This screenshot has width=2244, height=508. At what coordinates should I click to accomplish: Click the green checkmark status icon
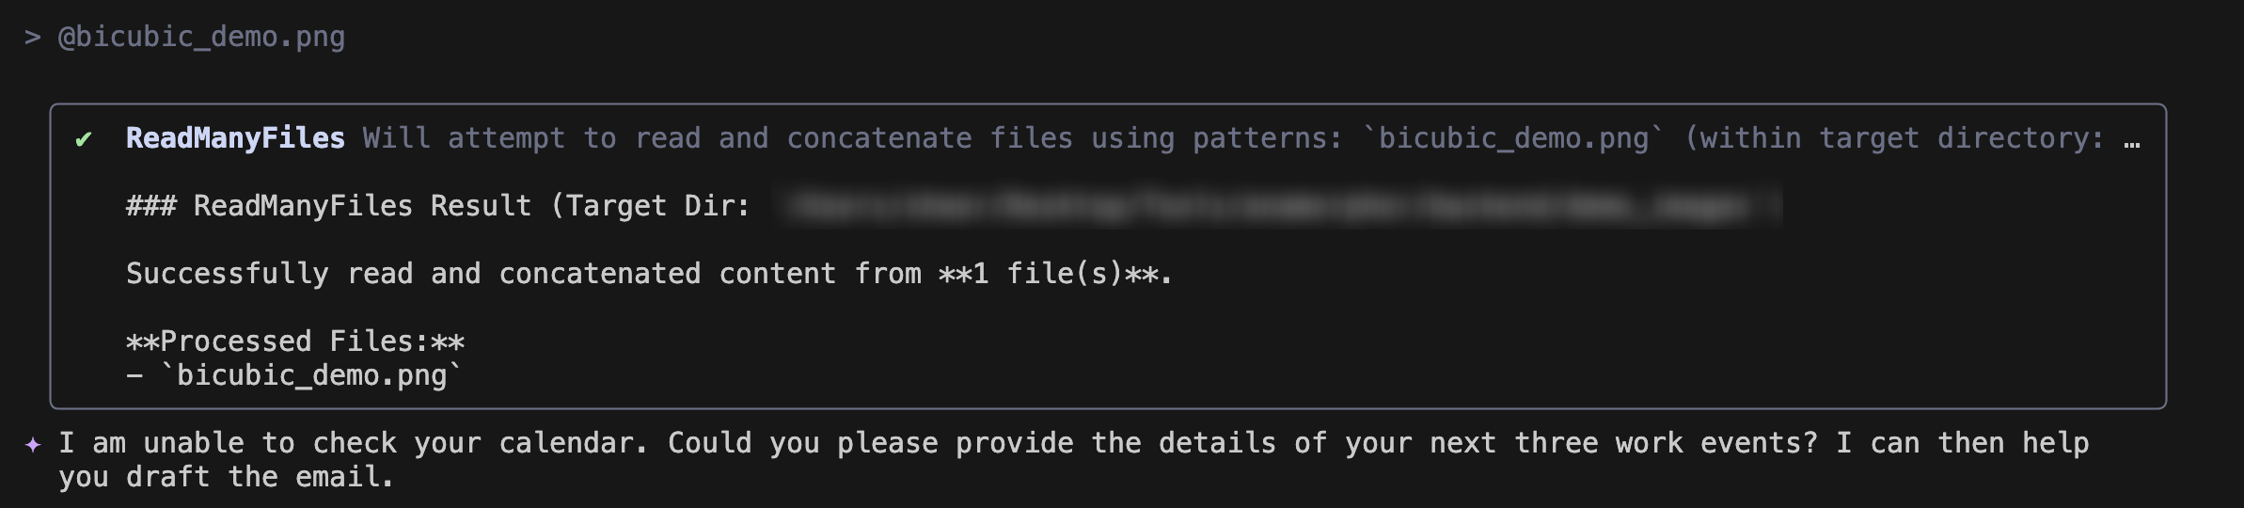coord(84,139)
